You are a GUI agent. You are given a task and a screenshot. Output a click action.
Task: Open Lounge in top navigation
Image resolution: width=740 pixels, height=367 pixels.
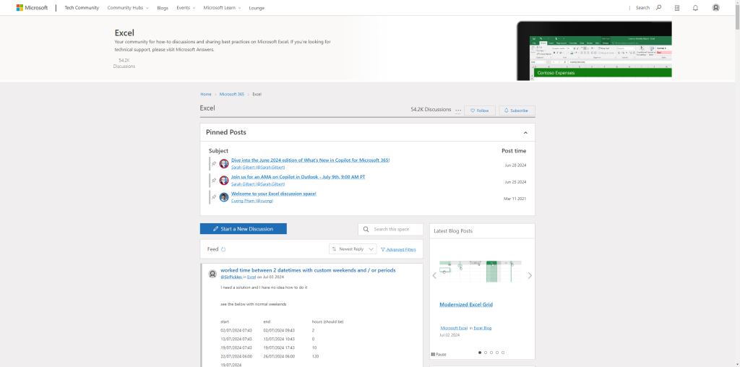point(257,8)
